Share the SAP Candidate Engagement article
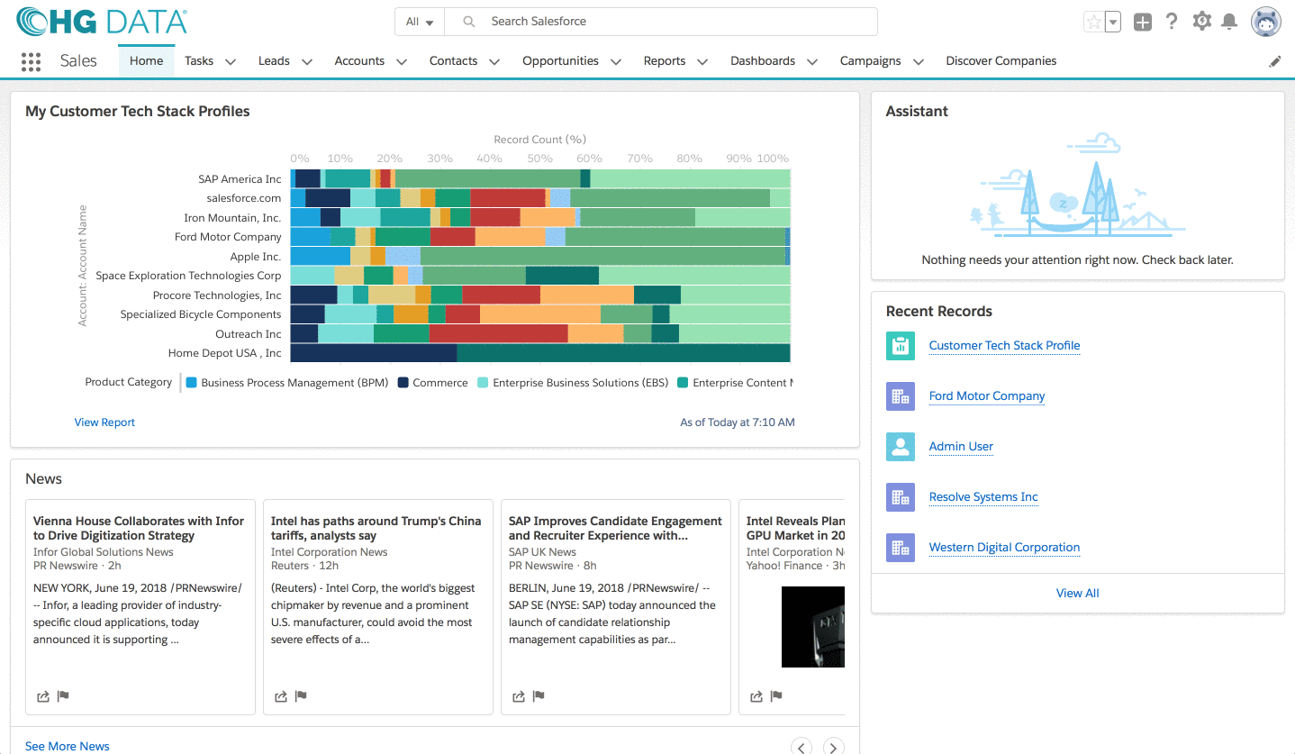This screenshot has height=754, width=1295. pos(519,696)
